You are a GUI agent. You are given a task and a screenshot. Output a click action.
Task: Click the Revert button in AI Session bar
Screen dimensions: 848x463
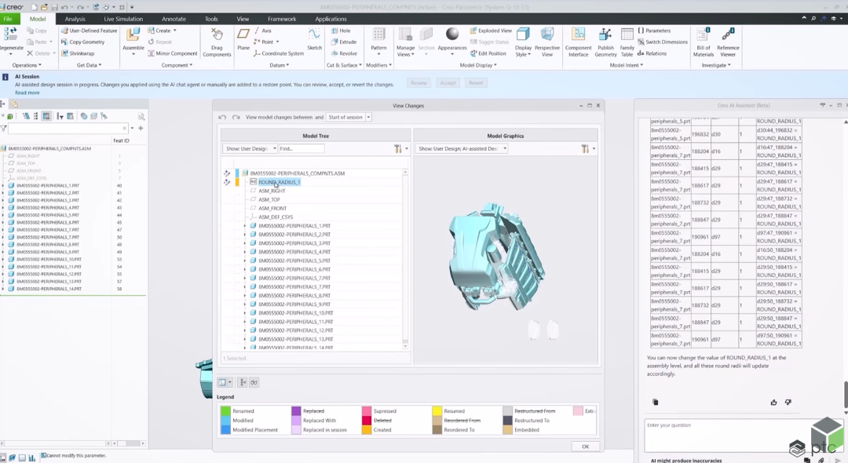[476, 82]
